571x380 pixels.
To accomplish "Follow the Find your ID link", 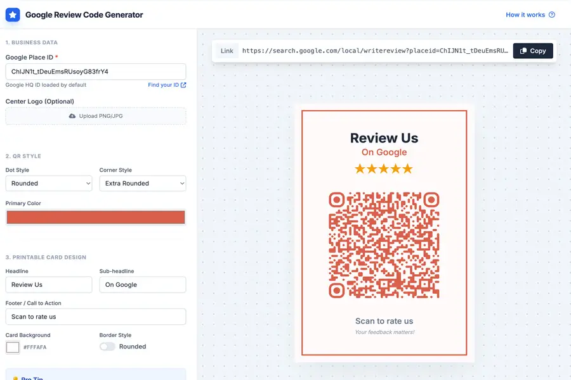I will (x=163, y=85).
